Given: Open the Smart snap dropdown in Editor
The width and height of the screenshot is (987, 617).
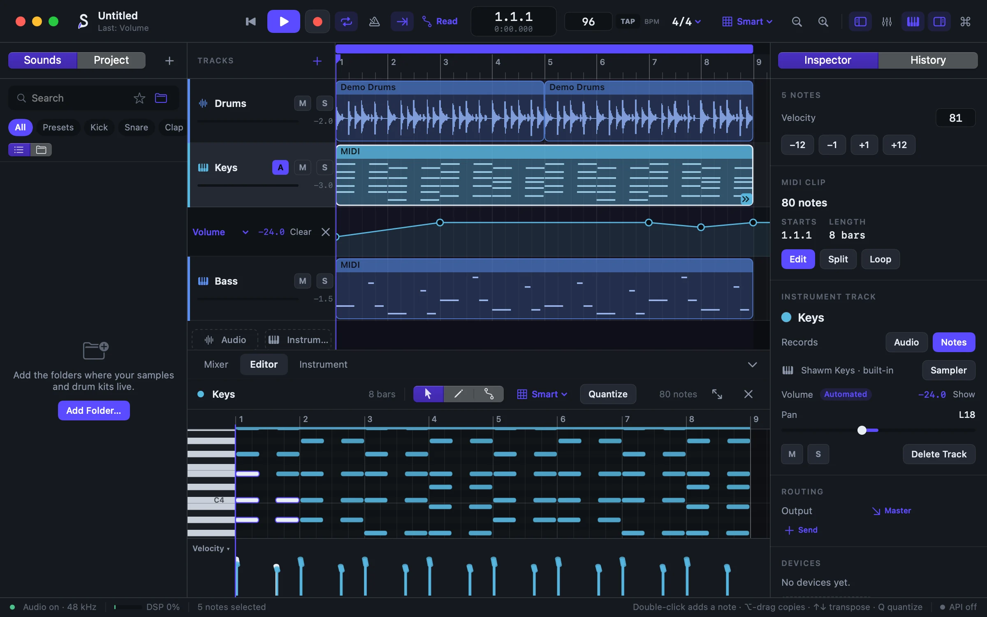Looking at the screenshot, I should click(x=542, y=394).
